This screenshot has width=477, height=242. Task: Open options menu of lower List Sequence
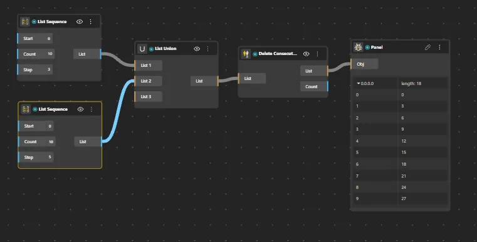(92, 109)
